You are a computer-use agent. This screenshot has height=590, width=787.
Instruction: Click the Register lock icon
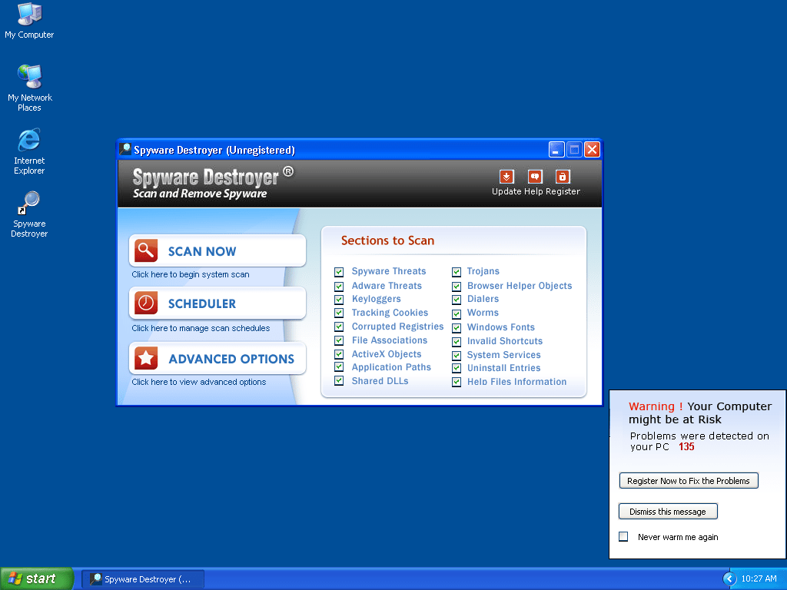pyautogui.click(x=563, y=177)
